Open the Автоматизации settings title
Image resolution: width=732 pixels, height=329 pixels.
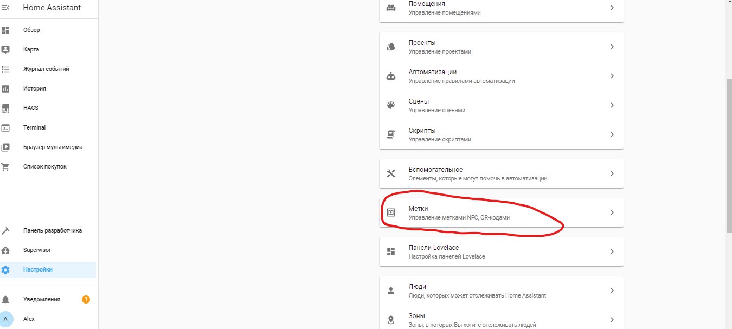(x=433, y=72)
